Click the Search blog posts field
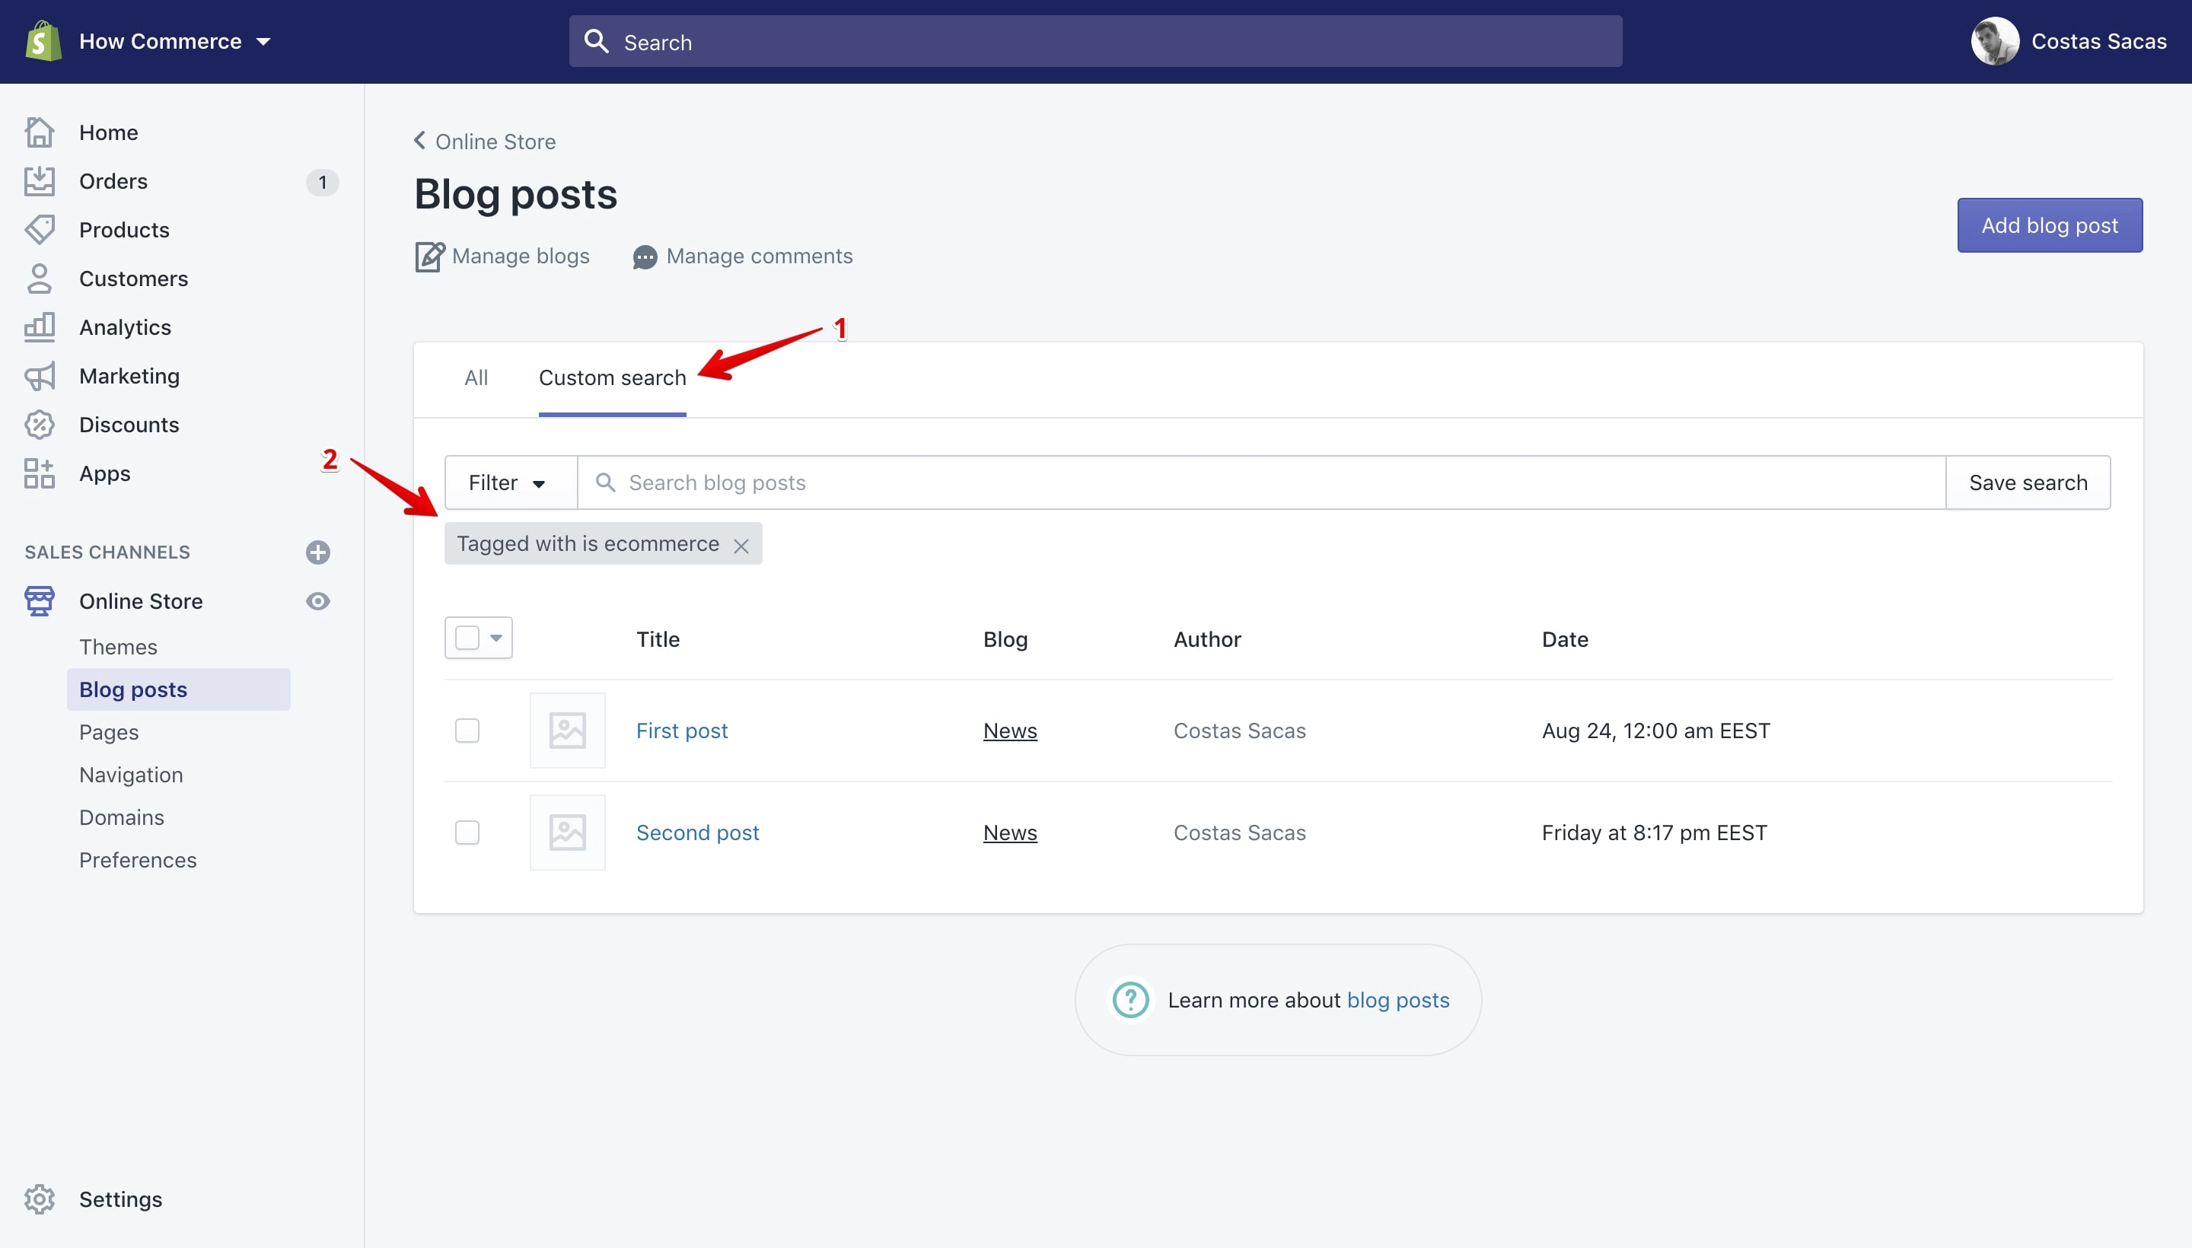 (1262, 483)
